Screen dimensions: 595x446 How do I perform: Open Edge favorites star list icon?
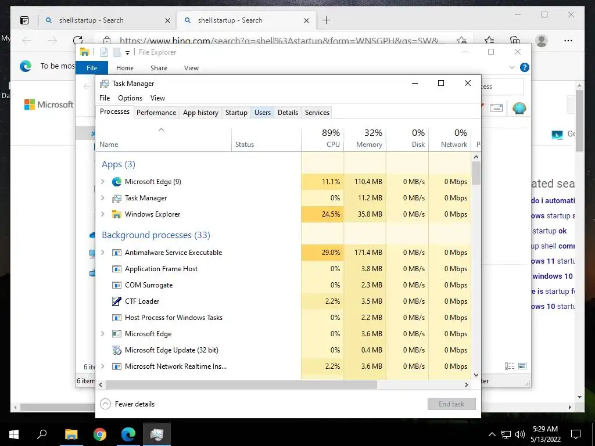[489, 40]
